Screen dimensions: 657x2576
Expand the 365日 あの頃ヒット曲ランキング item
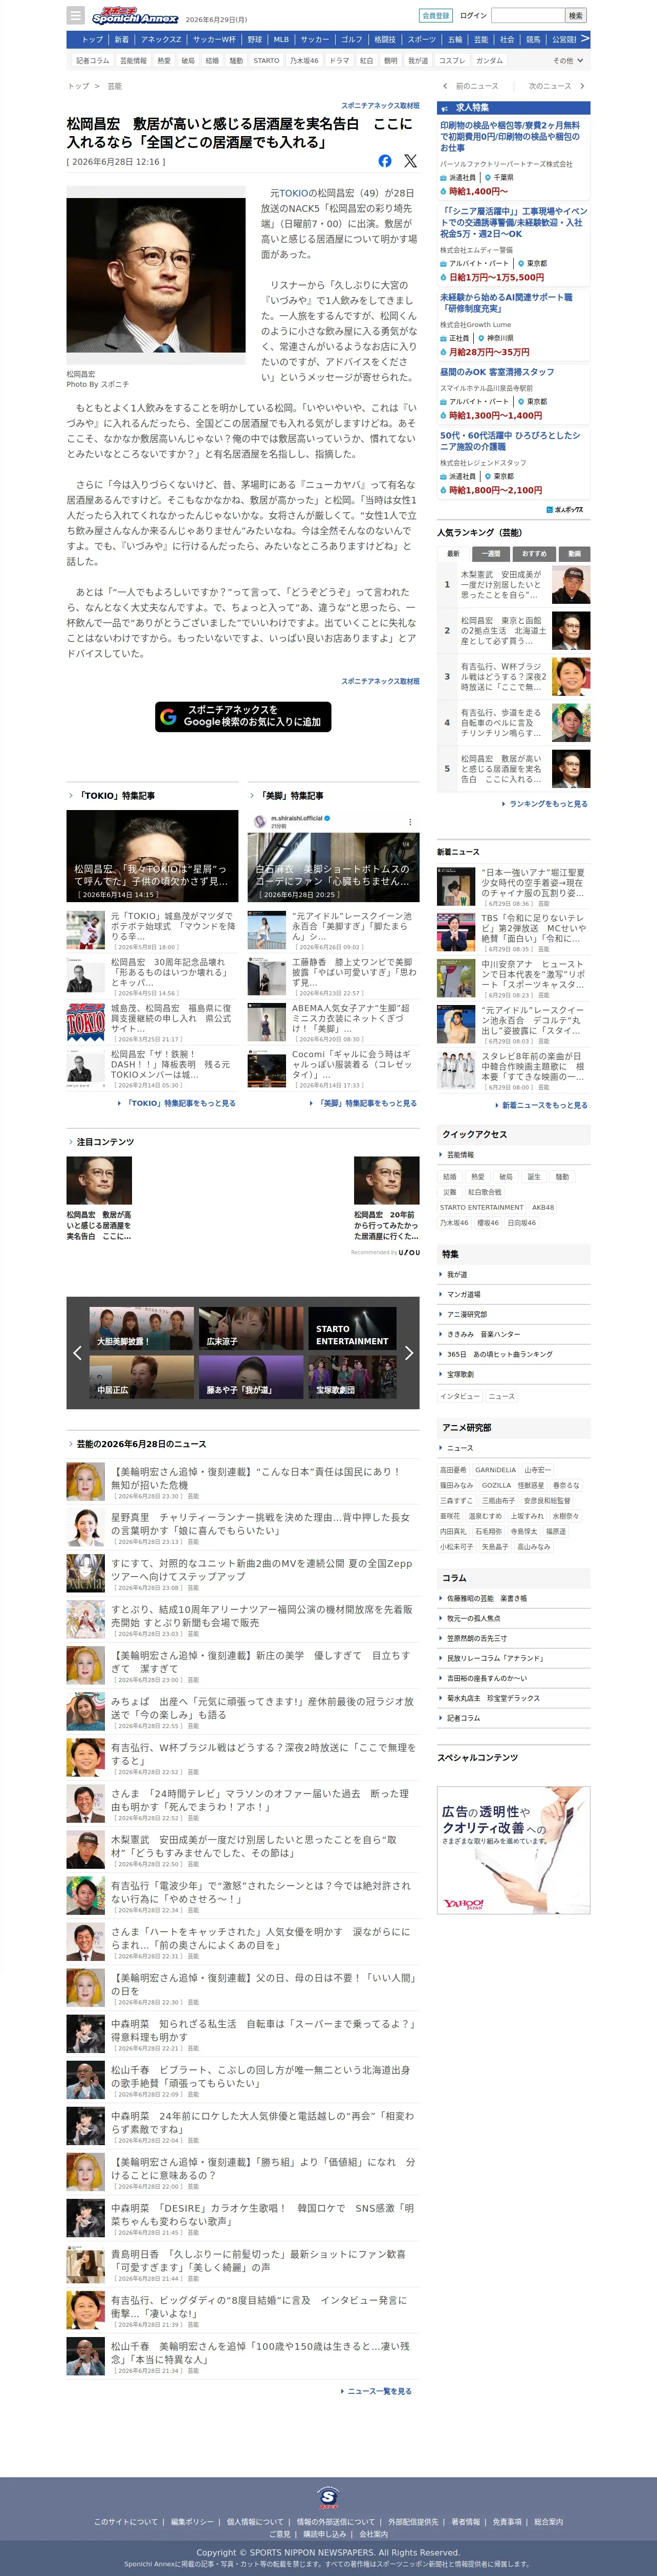pyautogui.click(x=513, y=1354)
